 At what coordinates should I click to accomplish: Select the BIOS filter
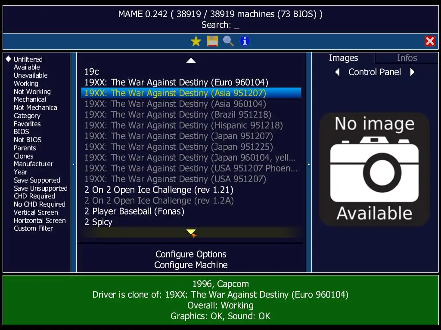pos(22,131)
